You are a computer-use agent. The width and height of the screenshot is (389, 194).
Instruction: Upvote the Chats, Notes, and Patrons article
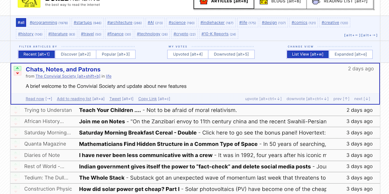(17, 69)
